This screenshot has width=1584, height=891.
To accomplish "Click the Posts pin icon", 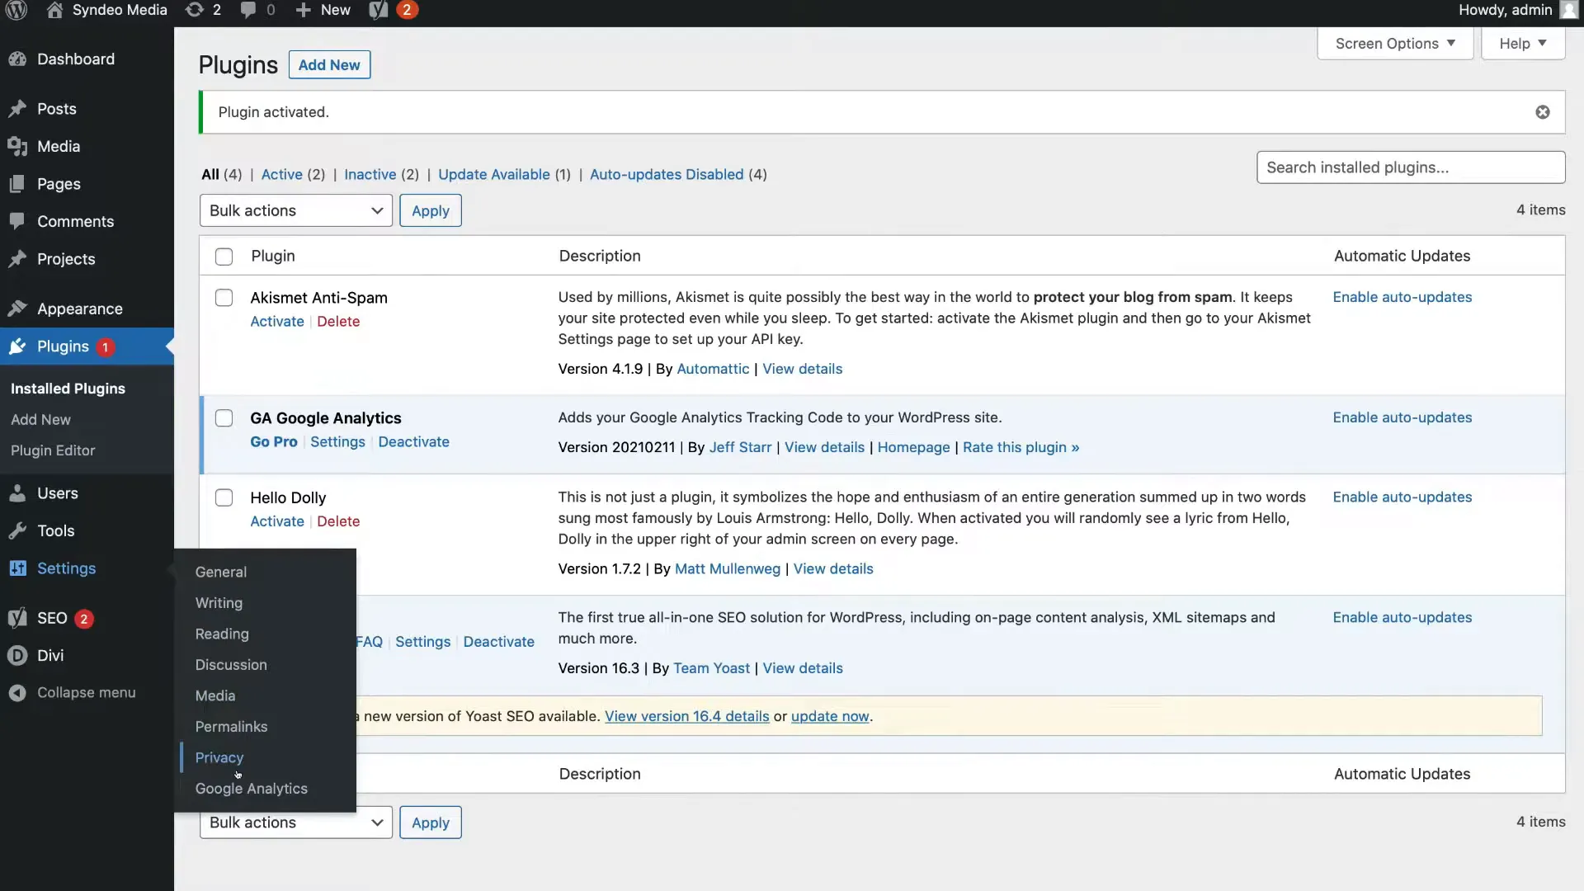I will click(17, 109).
